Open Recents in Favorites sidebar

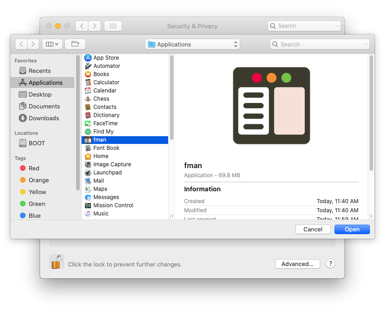point(42,71)
